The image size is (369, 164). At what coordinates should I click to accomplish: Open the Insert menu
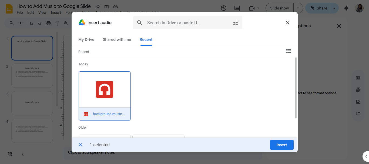[56, 12]
